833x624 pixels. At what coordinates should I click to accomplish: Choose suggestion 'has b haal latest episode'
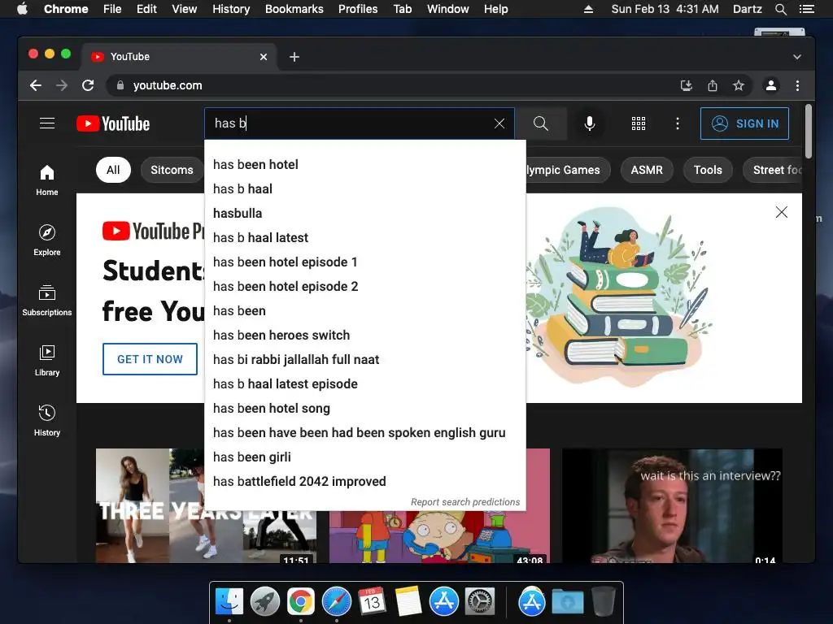click(x=365, y=384)
